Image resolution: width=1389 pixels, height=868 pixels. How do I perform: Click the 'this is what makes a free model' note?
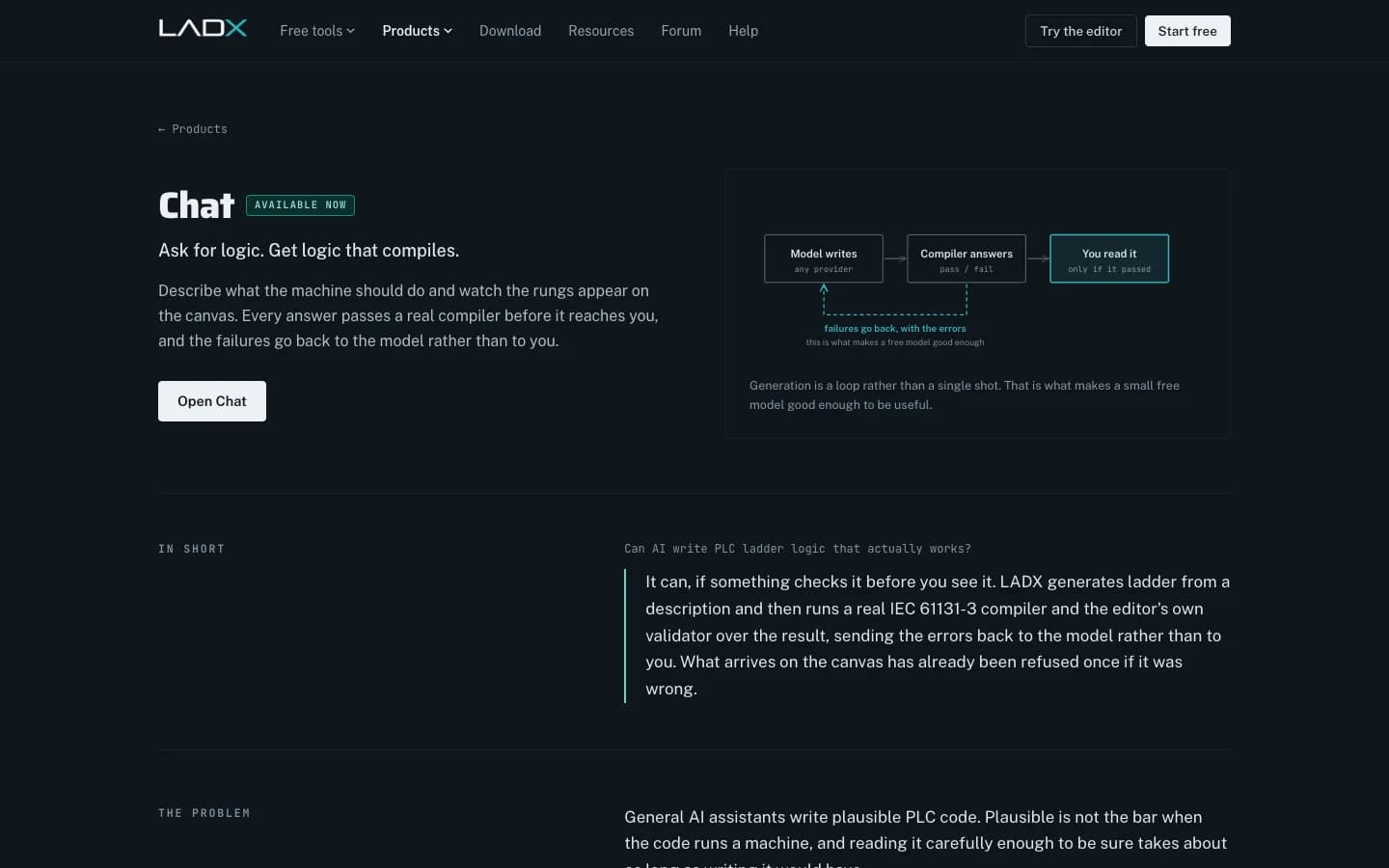[895, 342]
